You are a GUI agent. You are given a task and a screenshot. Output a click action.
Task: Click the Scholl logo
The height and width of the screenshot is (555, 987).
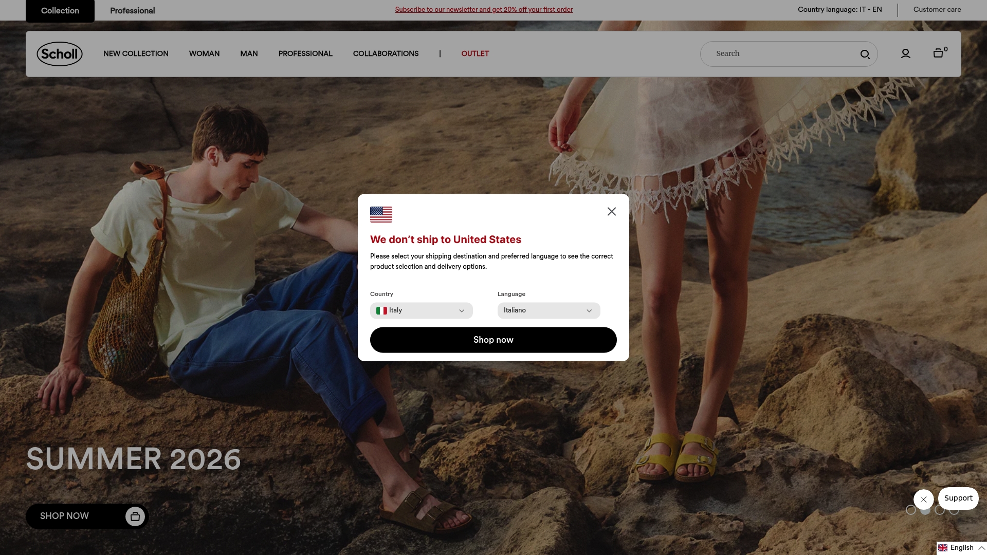click(60, 54)
